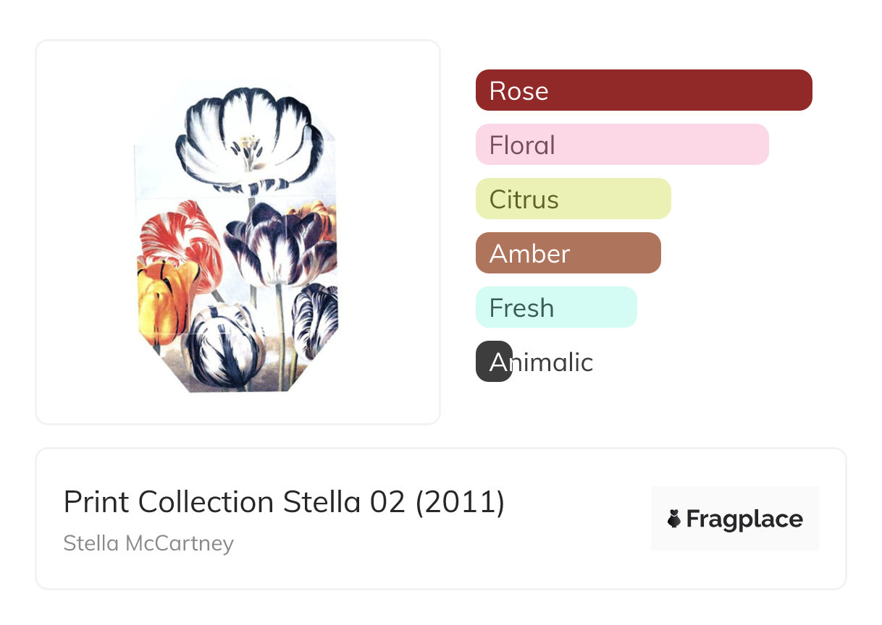Choose the brown Amber accord bar

pos(568,253)
